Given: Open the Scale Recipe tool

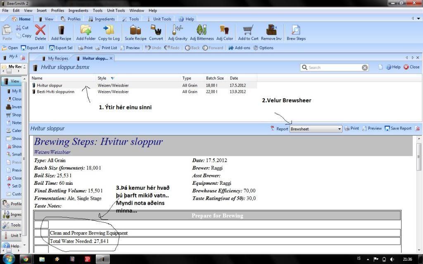Looking at the screenshot, I should pos(135,32).
